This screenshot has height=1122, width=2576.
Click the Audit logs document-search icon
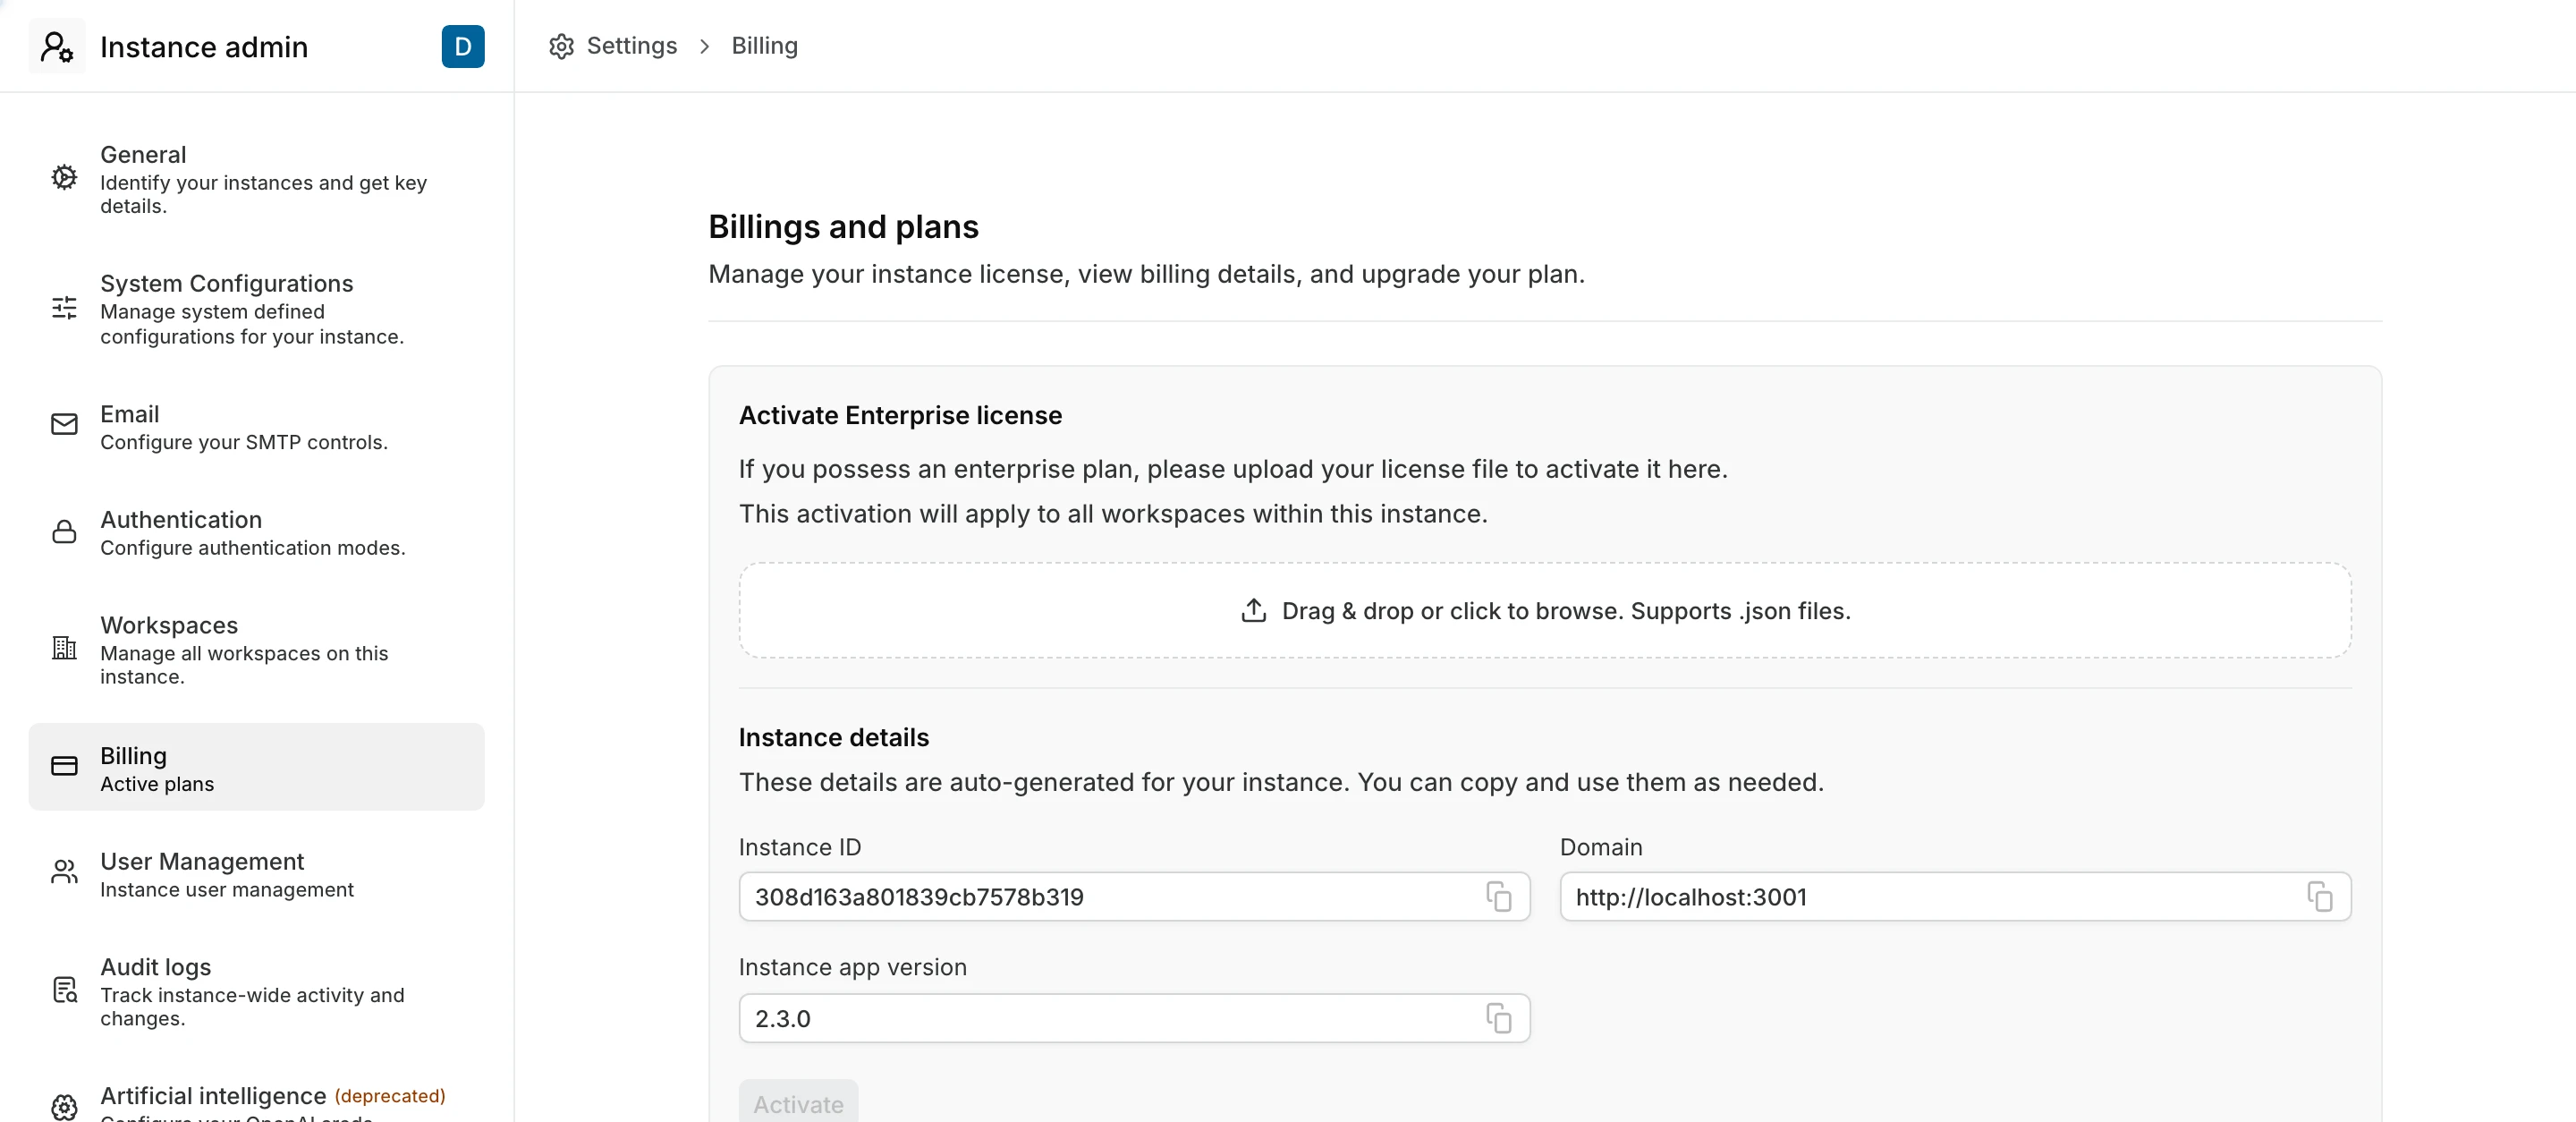(x=64, y=990)
